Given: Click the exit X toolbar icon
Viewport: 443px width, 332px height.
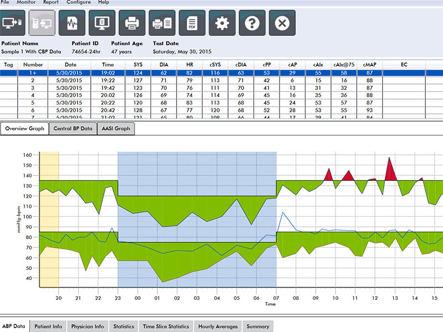Looking at the screenshot, I should pyautogui.click(x=282, y=23).
